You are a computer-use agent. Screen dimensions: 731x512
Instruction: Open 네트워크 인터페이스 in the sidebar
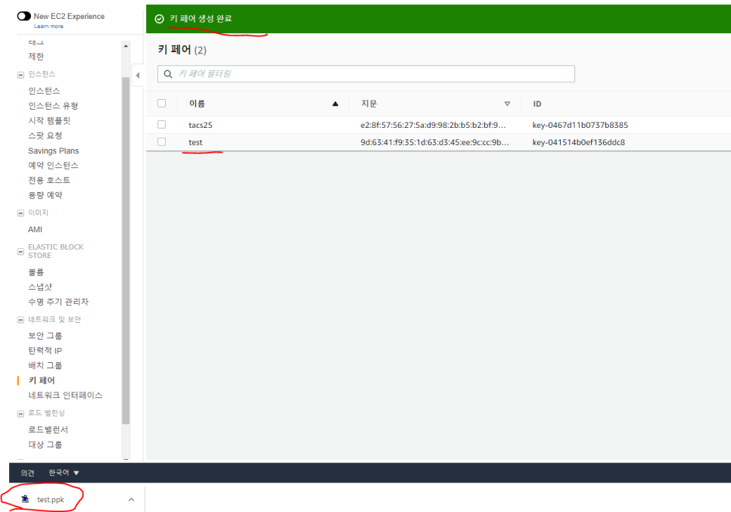[x=65, y=395]
